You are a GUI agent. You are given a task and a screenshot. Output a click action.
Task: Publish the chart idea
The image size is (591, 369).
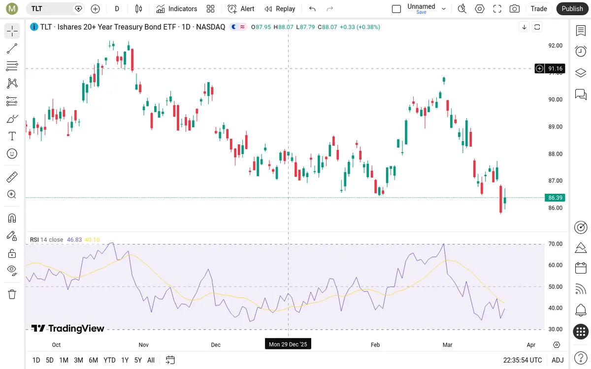(x=572, y=9)
